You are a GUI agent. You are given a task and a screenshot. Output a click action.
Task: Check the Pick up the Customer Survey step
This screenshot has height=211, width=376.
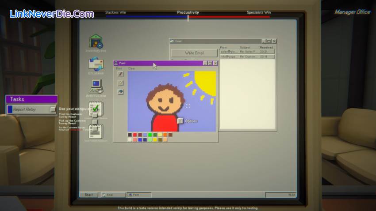(x=95, y=121)
